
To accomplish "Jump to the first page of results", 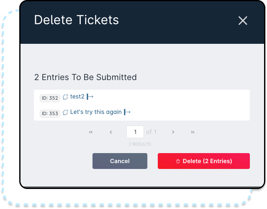I will 91,132.
